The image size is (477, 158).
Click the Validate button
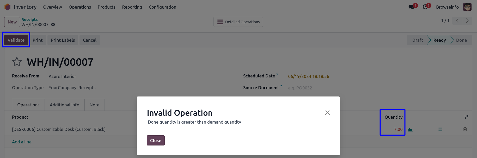[16, 40]
